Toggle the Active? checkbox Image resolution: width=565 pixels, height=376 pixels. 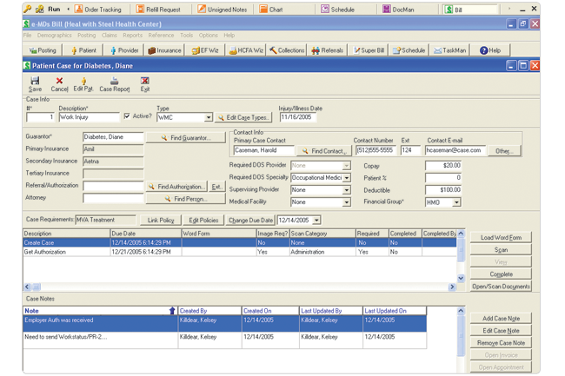pyautogui.click(x=127, y=116)
